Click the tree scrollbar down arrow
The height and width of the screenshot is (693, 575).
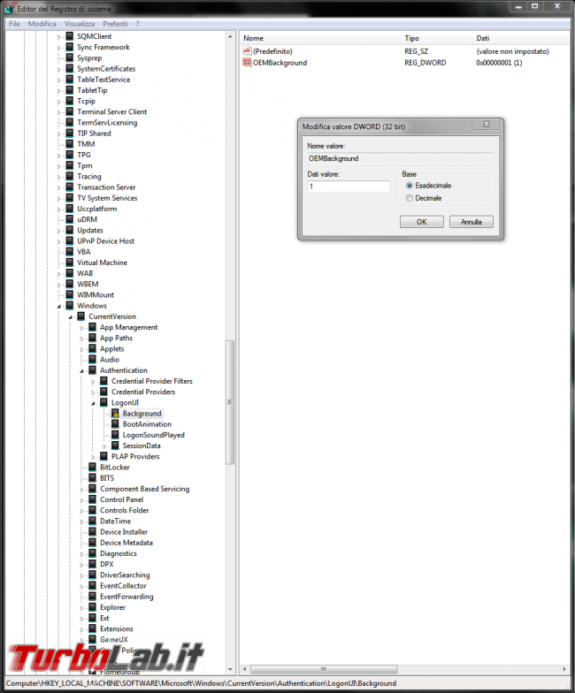(x=230, y=669)
